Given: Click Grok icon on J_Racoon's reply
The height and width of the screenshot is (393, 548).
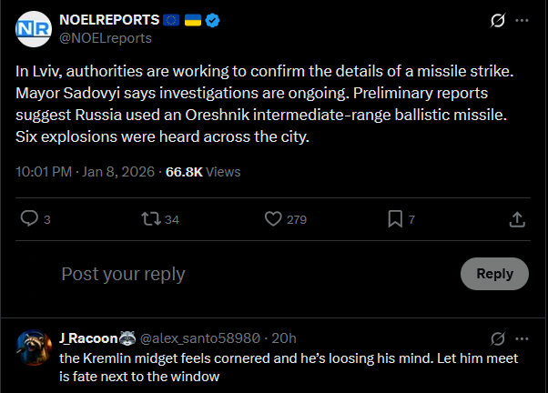Looking at the screenshot, I should tap(497, 338).
